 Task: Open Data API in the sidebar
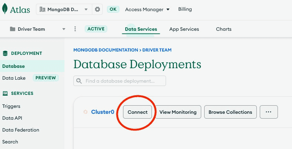tap(12, 118)
